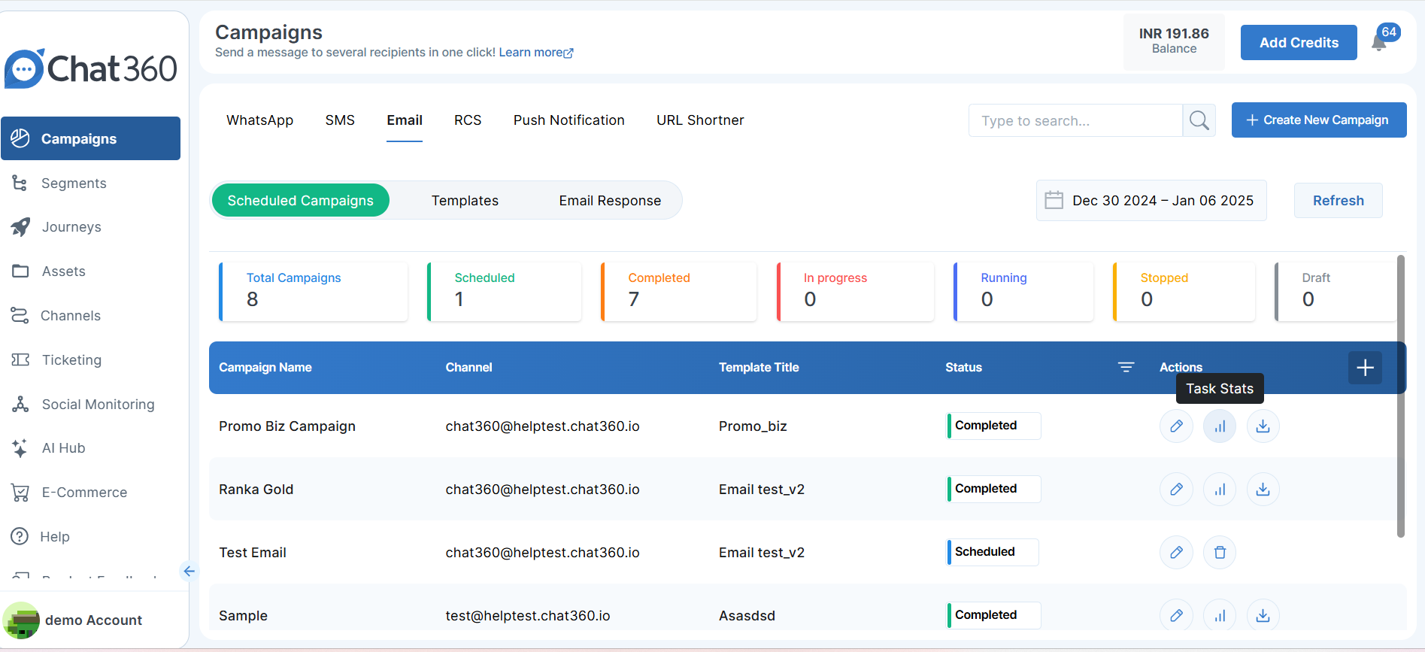Image resolution: width=1425 pixels, height=652 pixels.
Task: Switch to the SMS tab
Action: (x=340, y=120)
